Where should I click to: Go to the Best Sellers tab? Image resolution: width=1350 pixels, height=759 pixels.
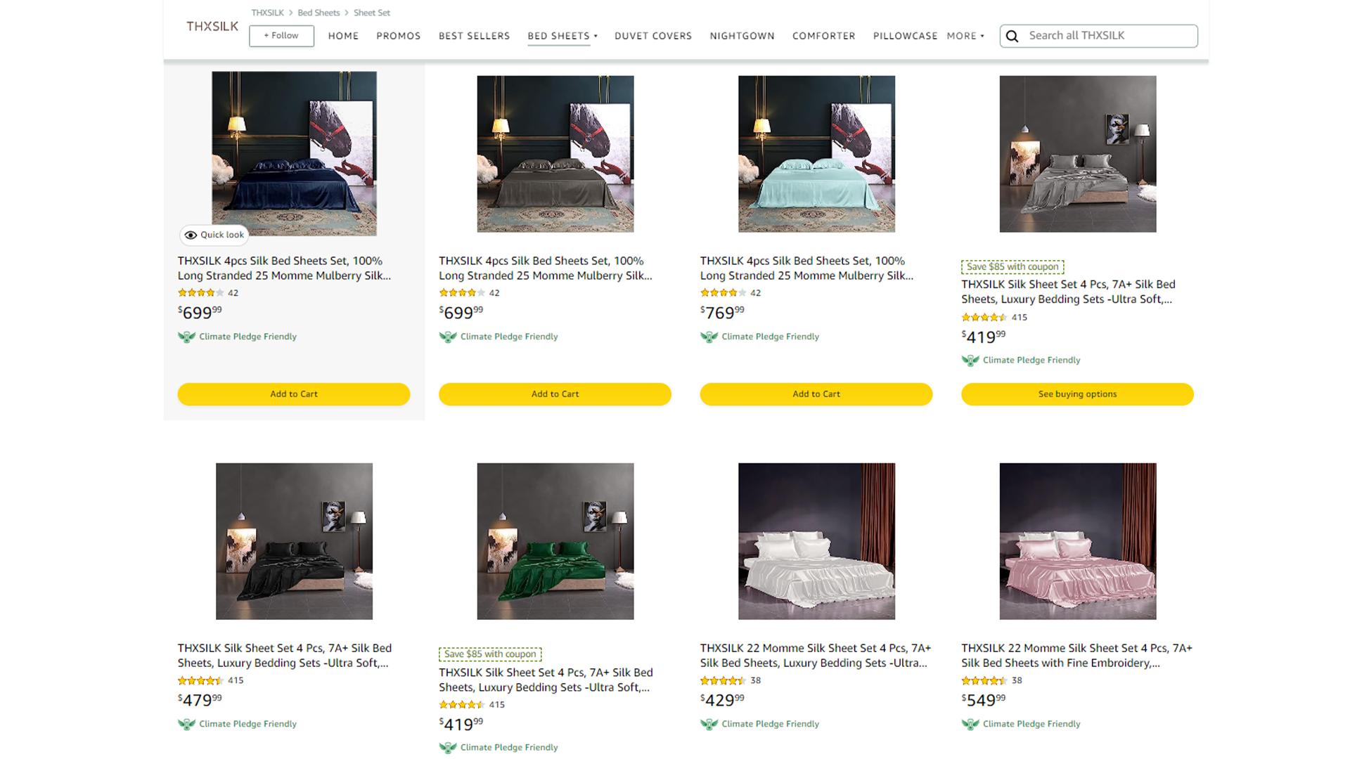[x=474, y=36]
